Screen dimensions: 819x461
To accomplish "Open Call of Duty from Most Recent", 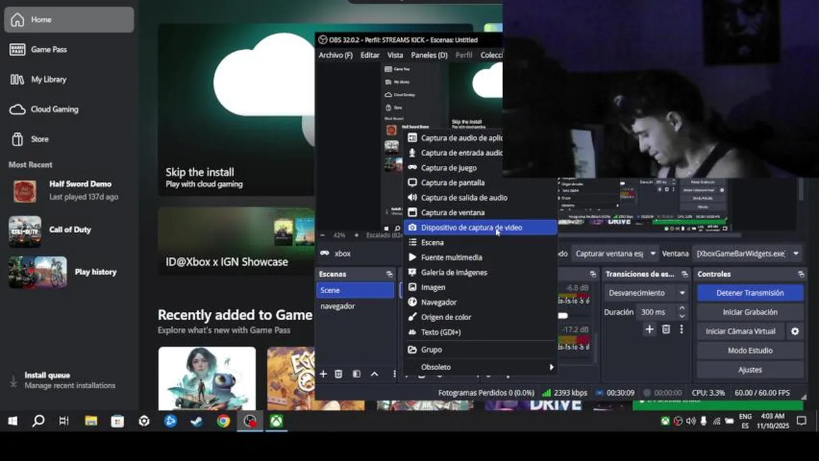I will pyautogui.click(x=69, y=230).
